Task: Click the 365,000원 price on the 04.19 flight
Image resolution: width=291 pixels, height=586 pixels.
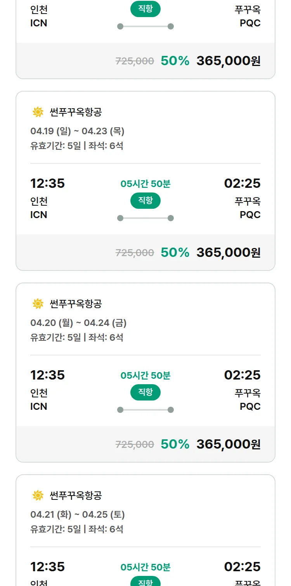Action: (228, 253)
